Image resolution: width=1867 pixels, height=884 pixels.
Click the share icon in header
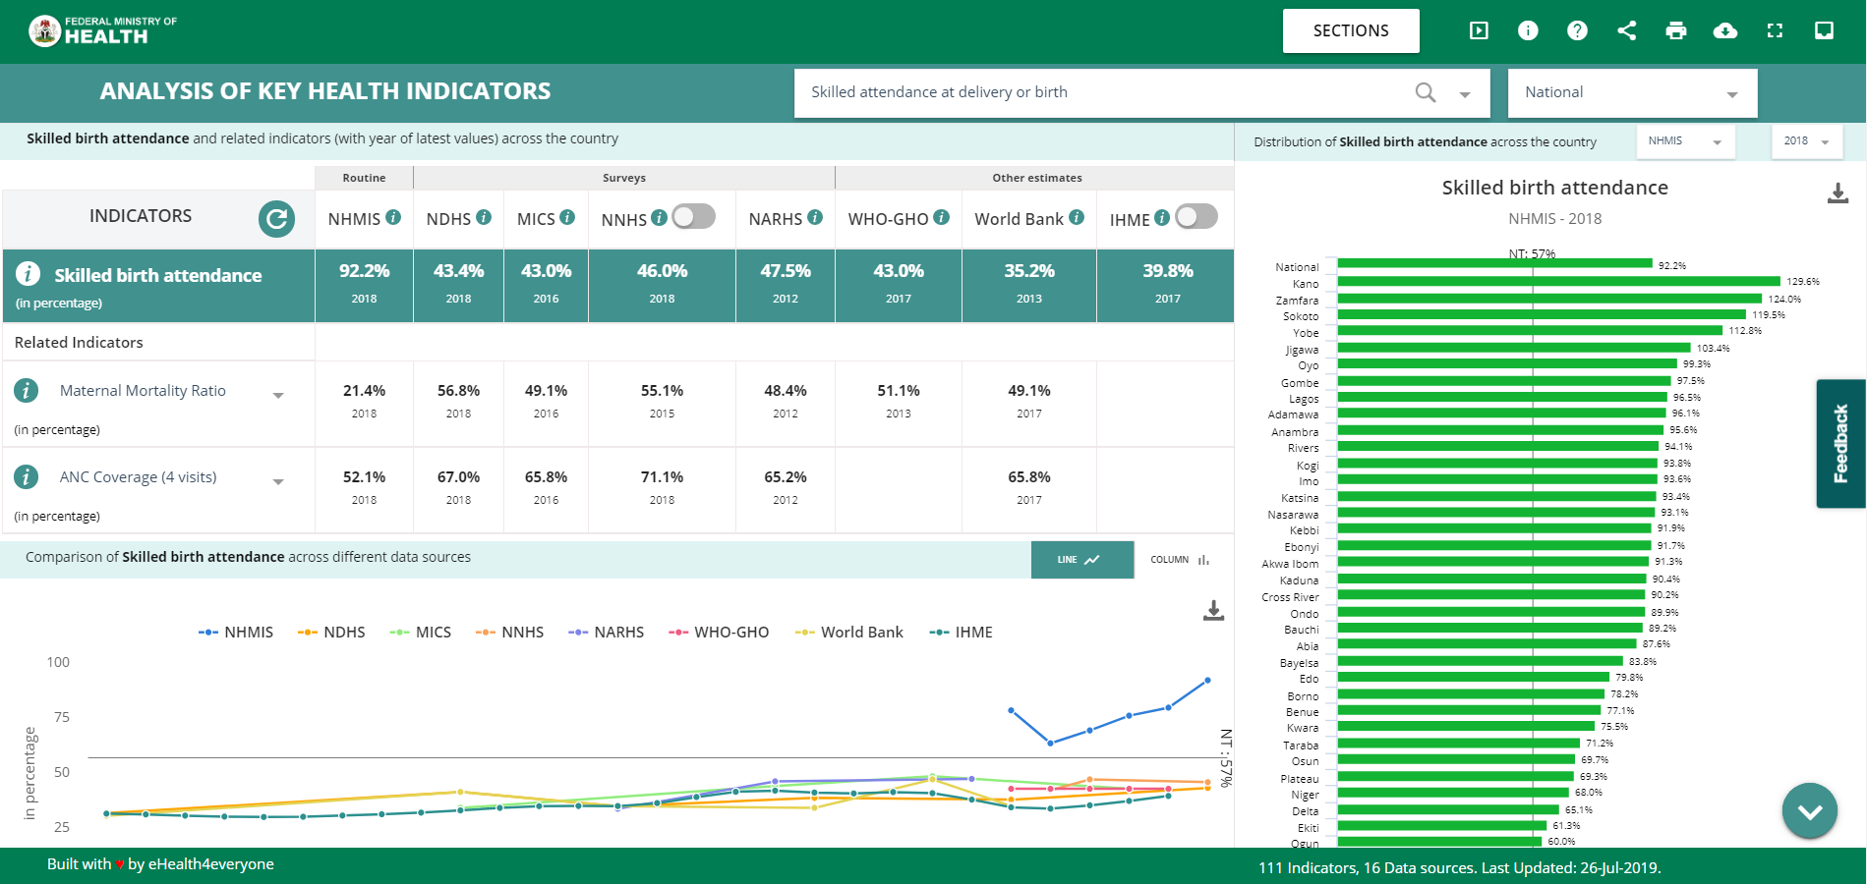(x=1627, y=30)
